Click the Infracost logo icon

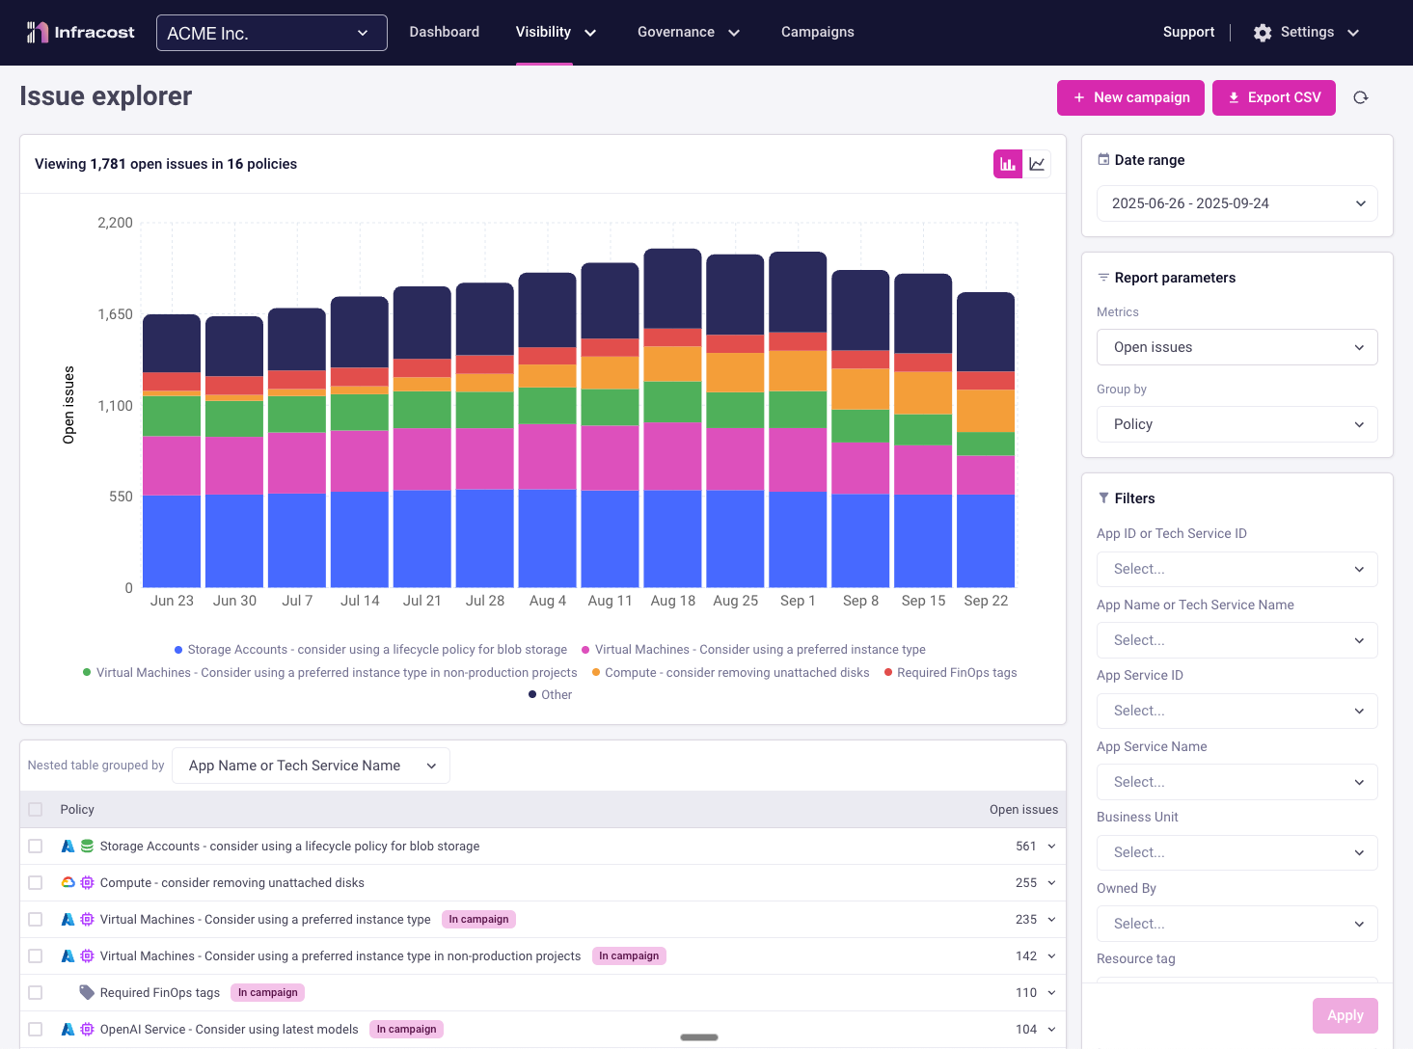[37, 33]
